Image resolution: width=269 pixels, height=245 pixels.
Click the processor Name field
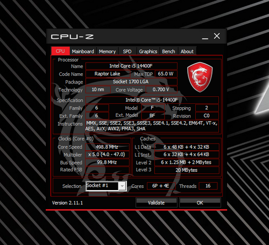pos(131,66)
